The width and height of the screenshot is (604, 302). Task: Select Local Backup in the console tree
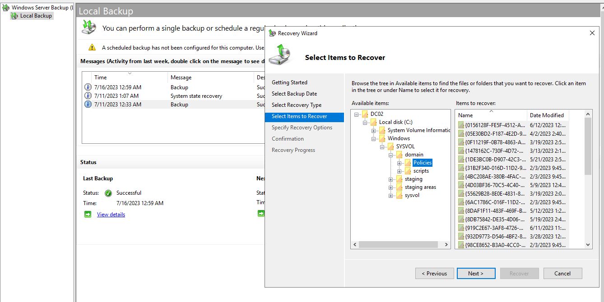click(x=36, y=16)
